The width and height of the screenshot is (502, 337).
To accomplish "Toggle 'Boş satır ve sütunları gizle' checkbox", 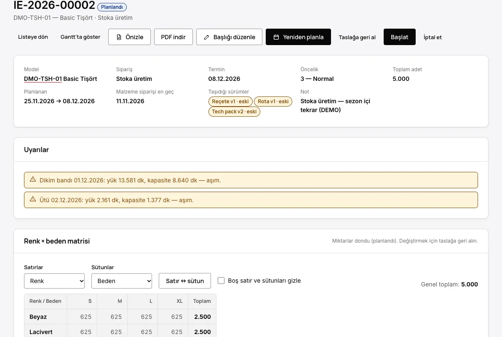I will click(x=221, y=281).
